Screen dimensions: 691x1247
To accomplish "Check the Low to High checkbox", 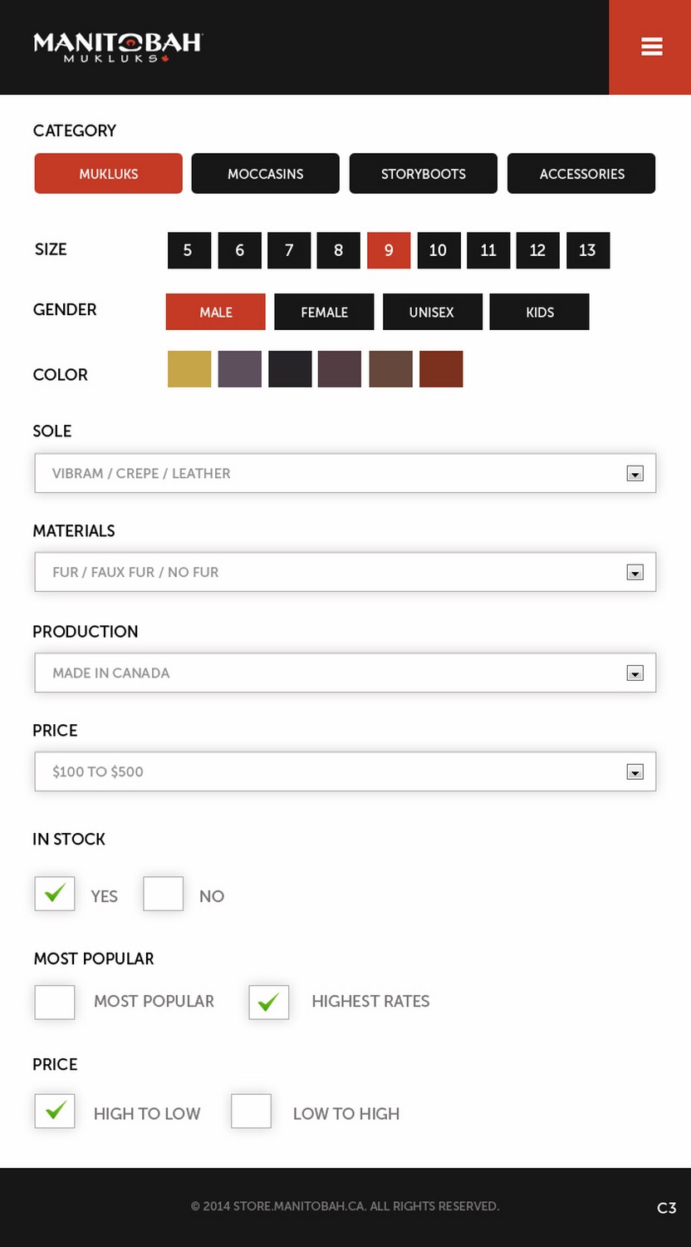I will pos(251,1111).
